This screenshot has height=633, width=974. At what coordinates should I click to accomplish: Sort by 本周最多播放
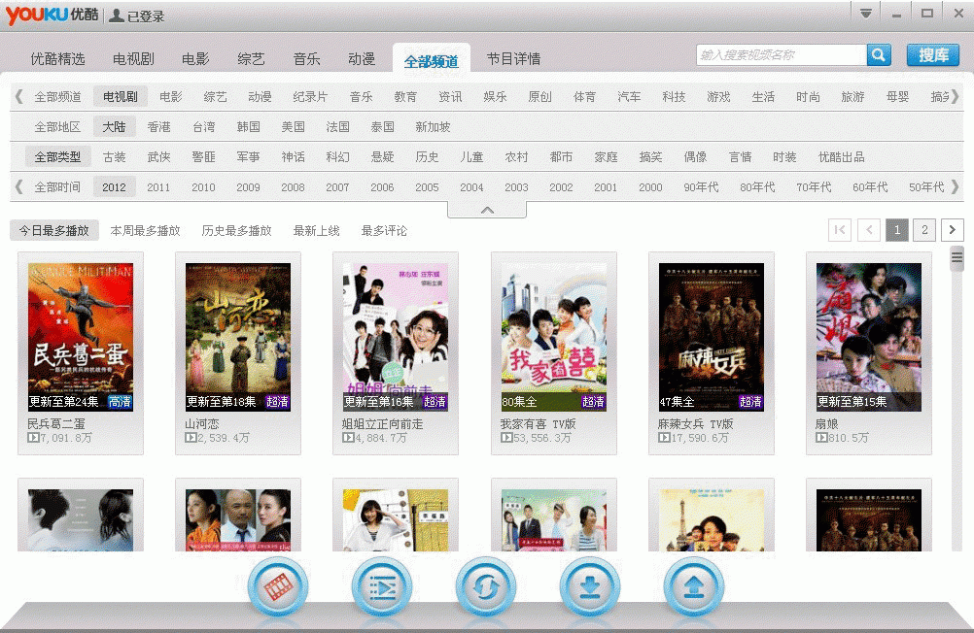coord(145,231)
